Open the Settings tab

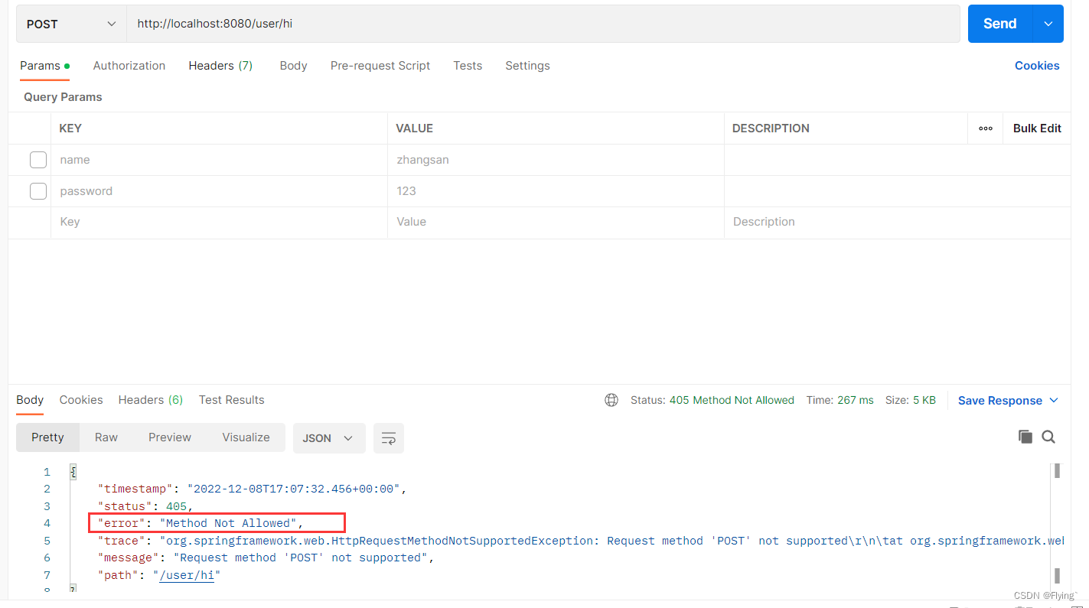click(x=527, y=66)
